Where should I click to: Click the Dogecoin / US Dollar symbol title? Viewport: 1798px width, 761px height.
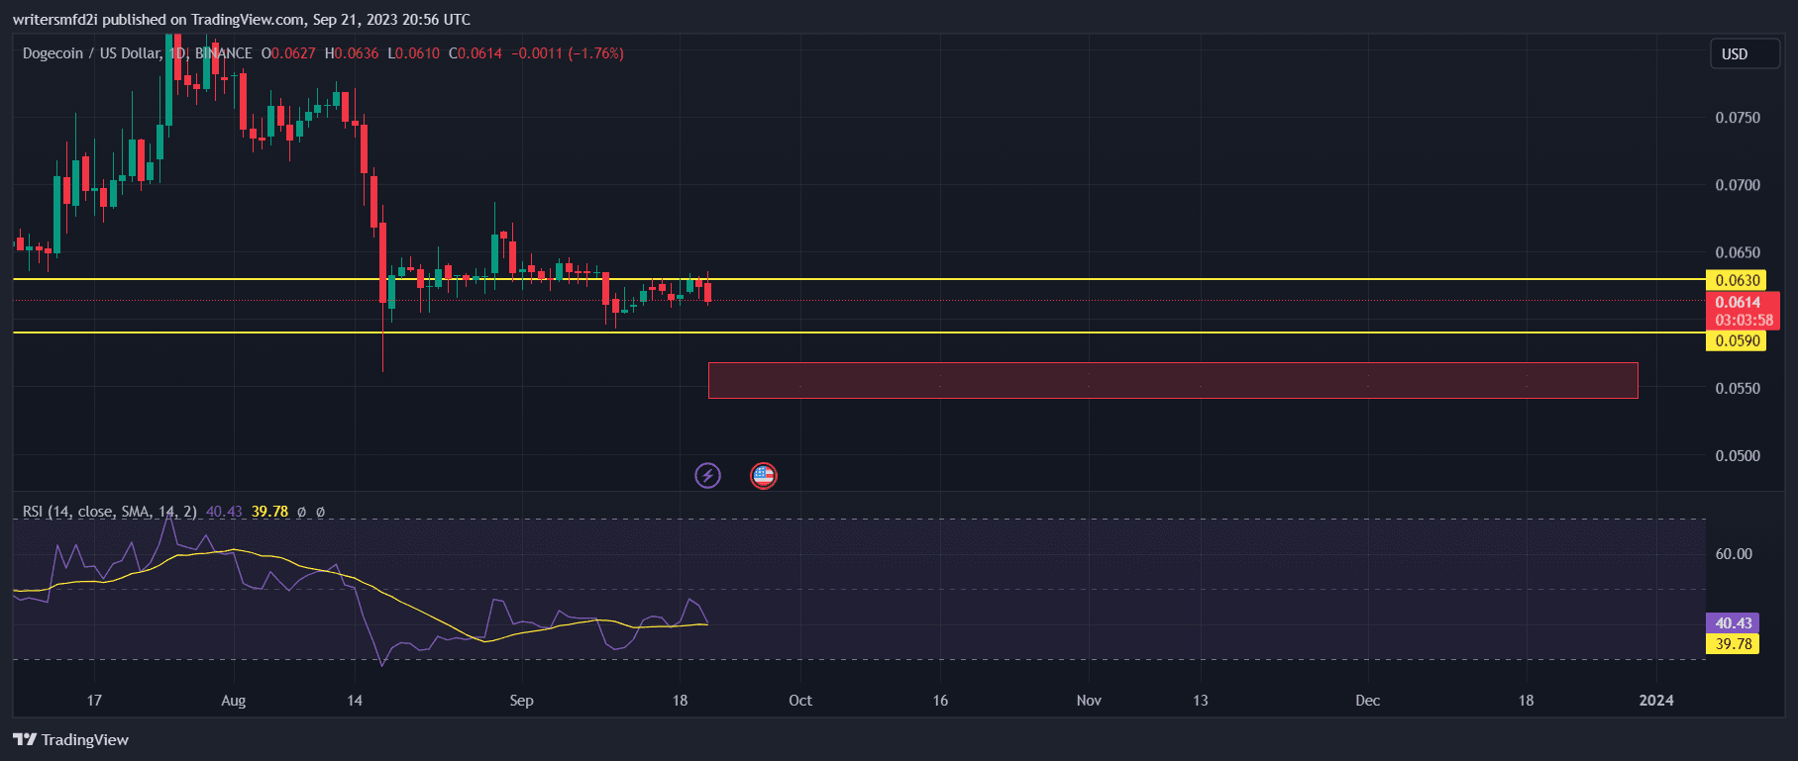(91, 53)
